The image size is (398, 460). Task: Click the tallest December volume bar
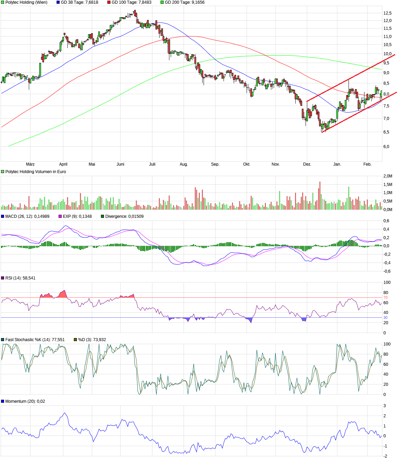(x=319, y=195)
